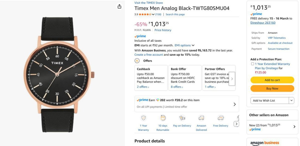The image size is (300, 146).
Task: Open the Bank Offer card
Action: tap(185, 78)
